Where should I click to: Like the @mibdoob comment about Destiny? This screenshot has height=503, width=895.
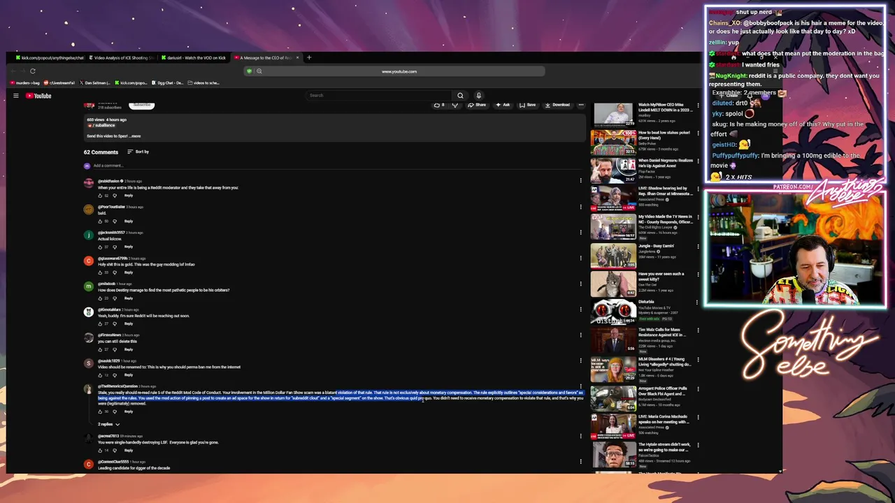[x=100, y=298]
